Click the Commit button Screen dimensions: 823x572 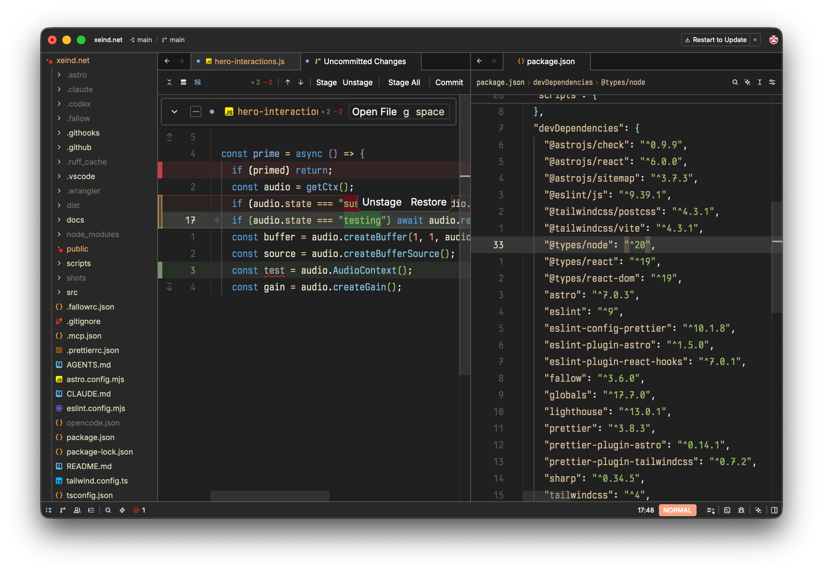coord(449,82)
